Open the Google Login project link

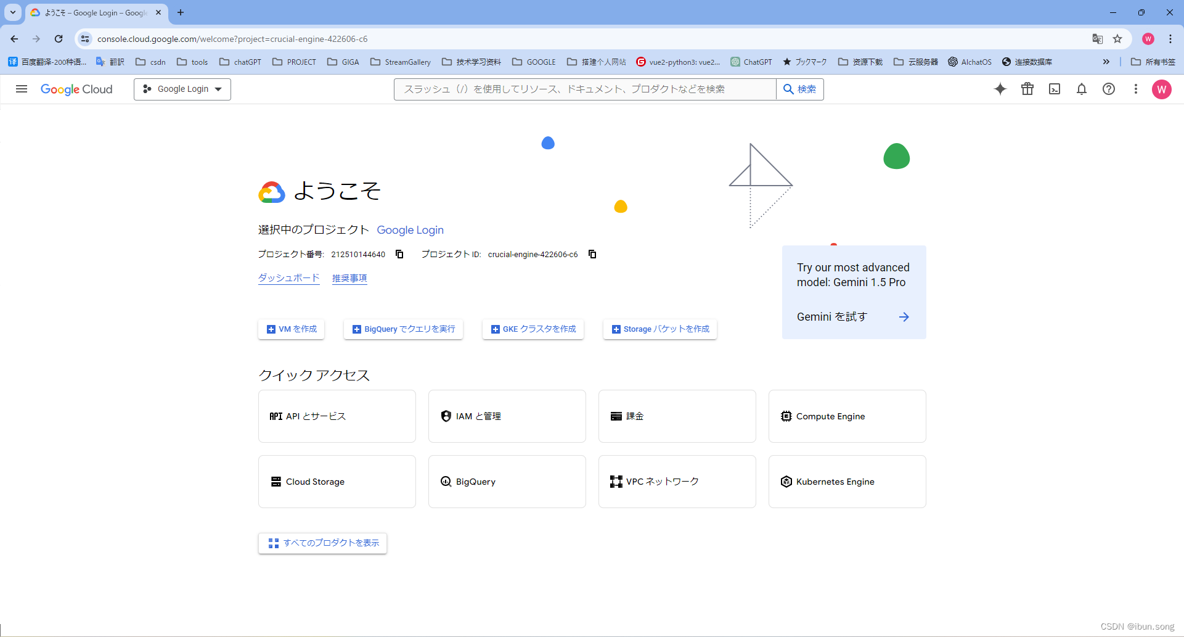tap(410, 229)
